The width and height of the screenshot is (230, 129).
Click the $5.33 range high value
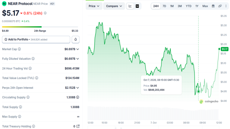[x=75, y=31]
